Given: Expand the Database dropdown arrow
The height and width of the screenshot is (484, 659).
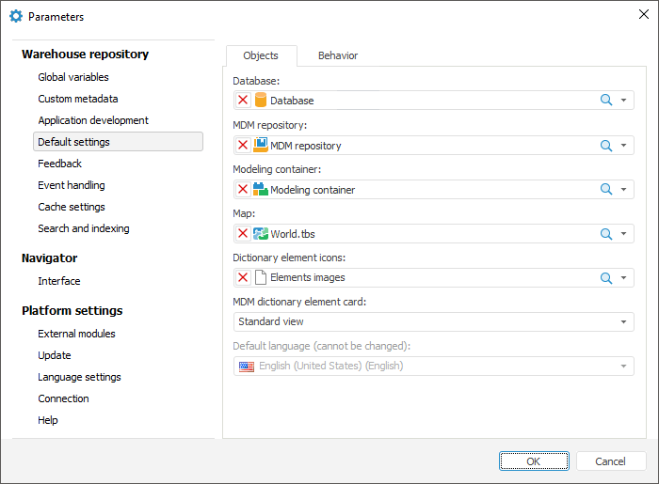Looking at the screenshot, I should tap(623, 101).
